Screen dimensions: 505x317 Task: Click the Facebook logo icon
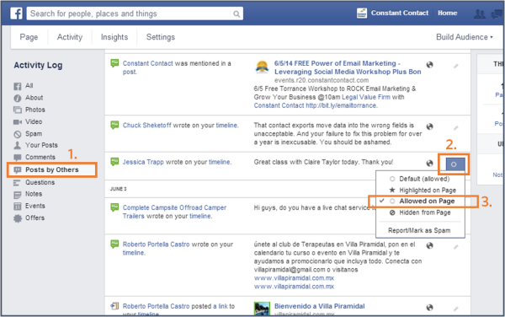coord(16,13)
